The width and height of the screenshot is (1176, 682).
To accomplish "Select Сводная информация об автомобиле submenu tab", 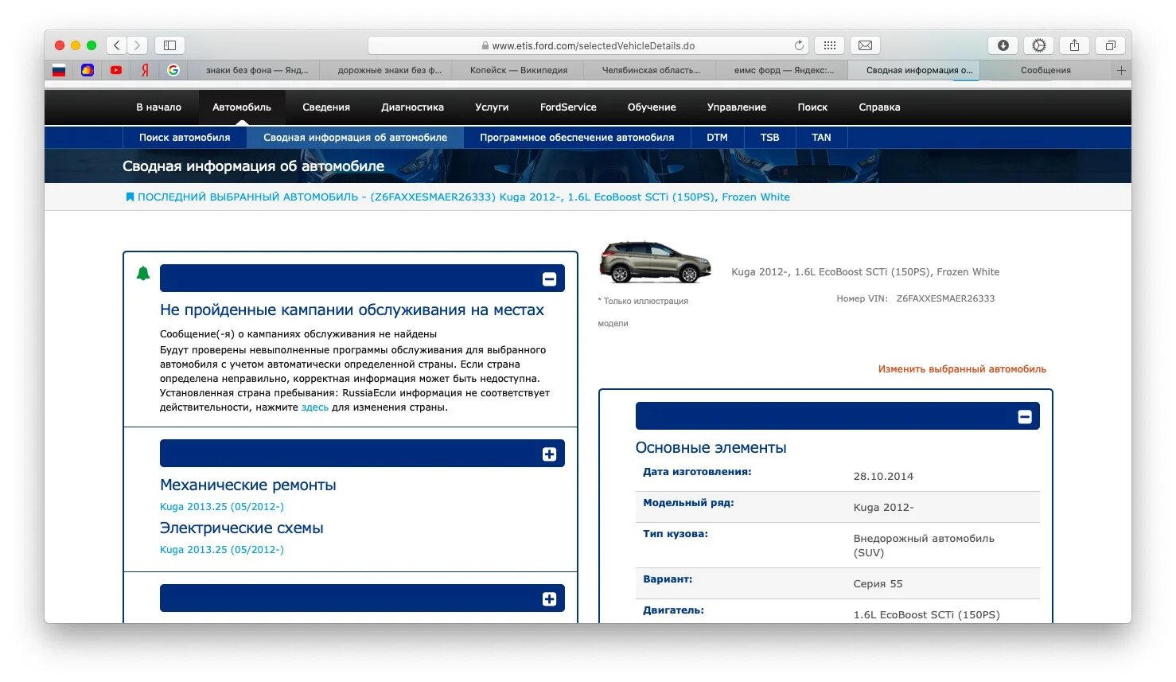I will pos(355,138).
